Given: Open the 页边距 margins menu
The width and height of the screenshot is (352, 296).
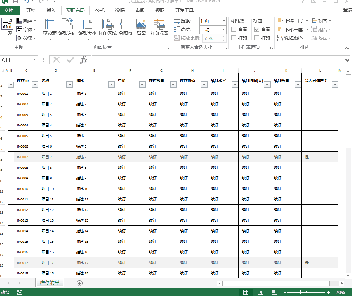Looking at the screenshot, I should 50,29.
